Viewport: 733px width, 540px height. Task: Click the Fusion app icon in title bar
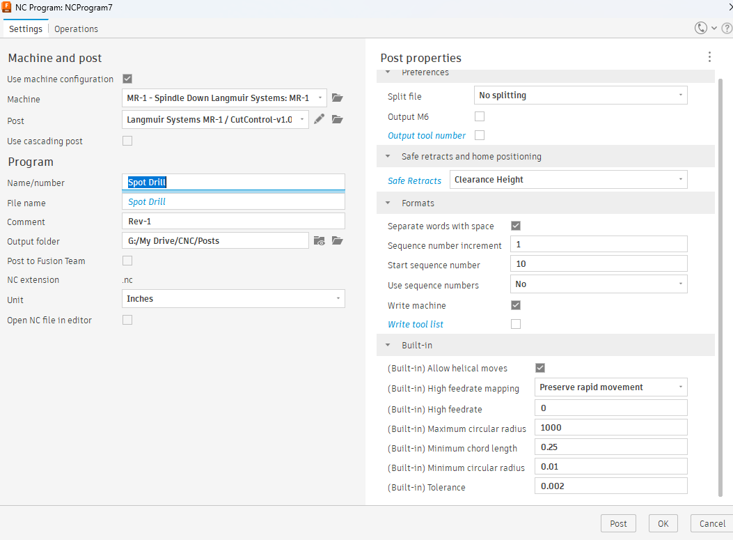pyautogui.click(x=6, y=7)
